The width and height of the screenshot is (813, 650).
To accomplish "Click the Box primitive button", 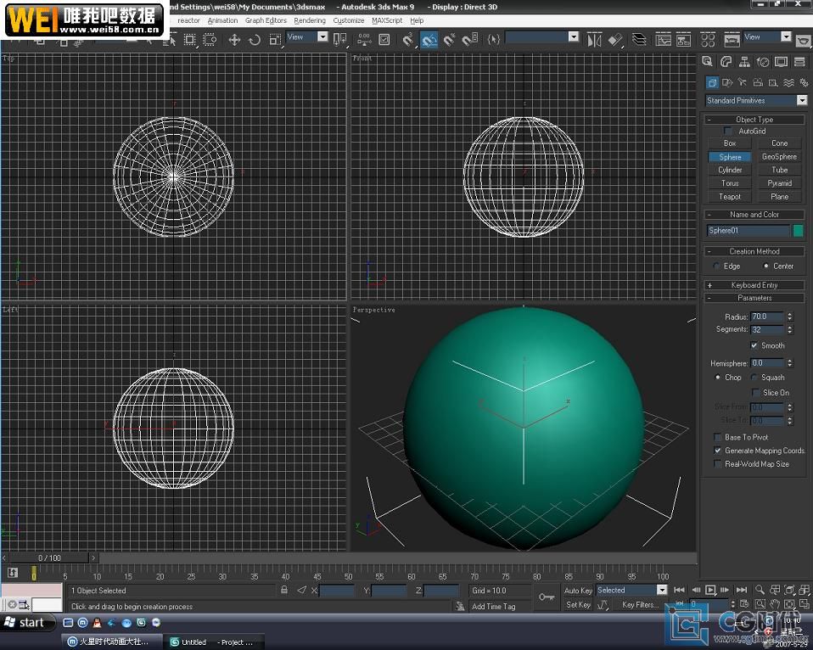I will (x=730, y=143).
